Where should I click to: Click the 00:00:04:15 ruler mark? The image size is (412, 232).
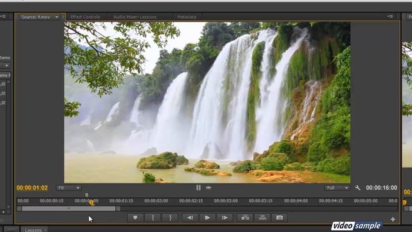(x=331, y=200)
